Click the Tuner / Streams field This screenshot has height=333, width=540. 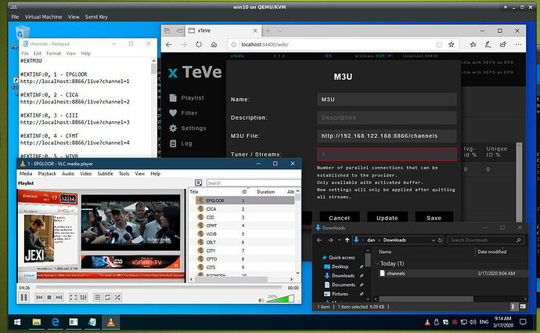[x=387, y=154]
